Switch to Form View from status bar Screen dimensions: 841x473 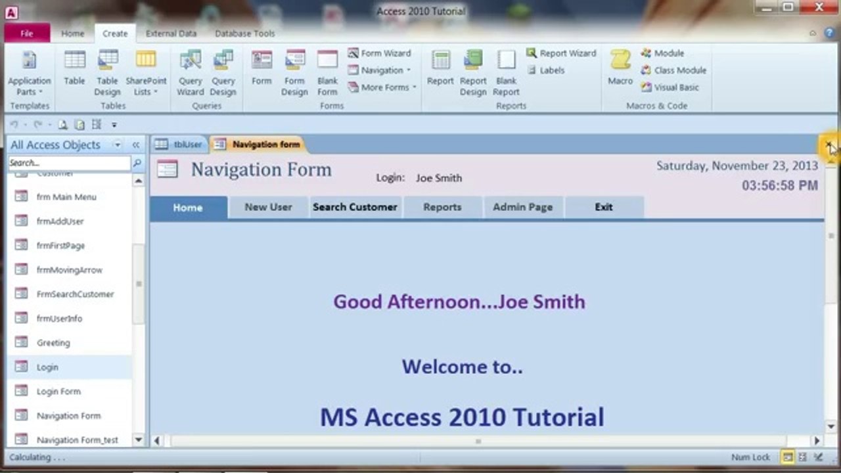(786, 457)
